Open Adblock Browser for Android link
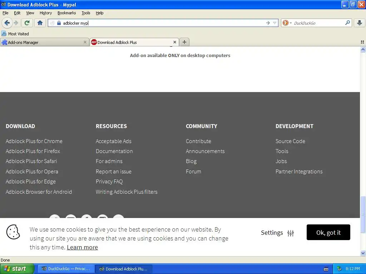This screenshot has height=274, width=366. (x=39, y=192)
